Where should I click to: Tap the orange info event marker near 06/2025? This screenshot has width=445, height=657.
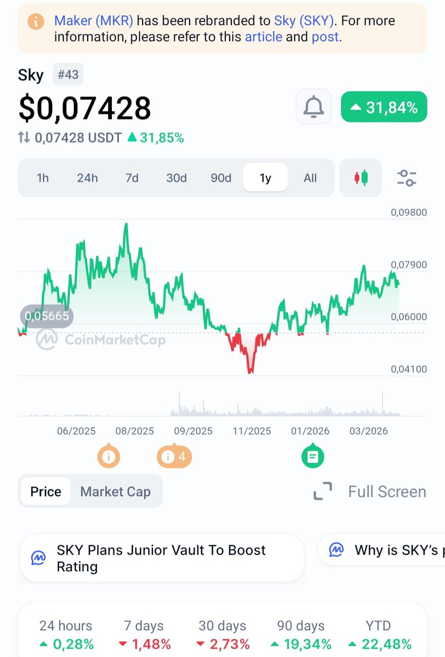[109, 456]
